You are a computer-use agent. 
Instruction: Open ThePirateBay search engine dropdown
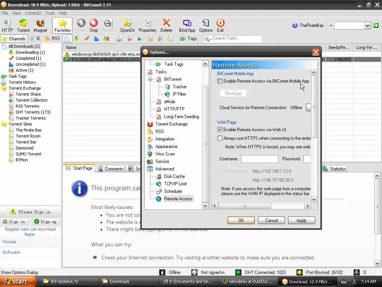(331, 25)
